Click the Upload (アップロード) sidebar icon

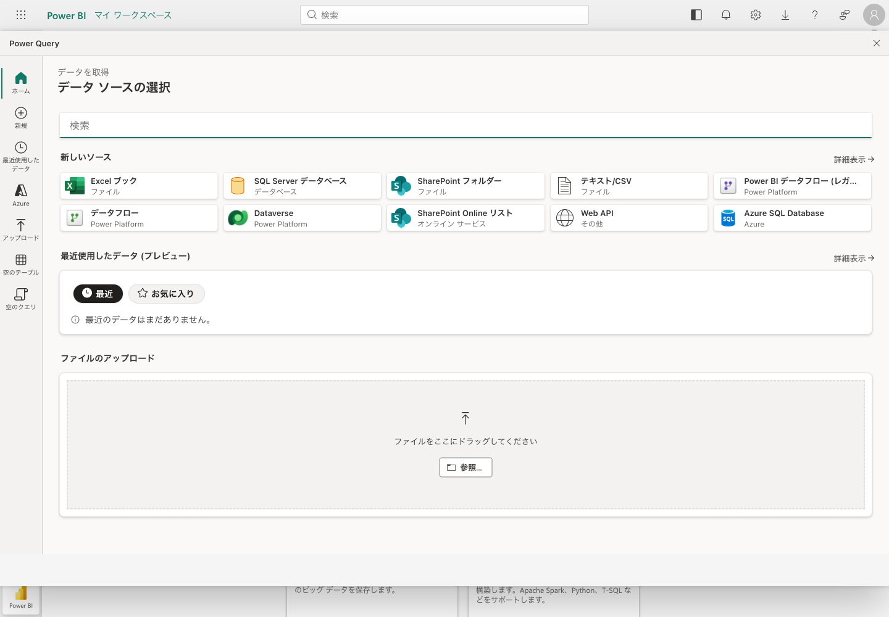coord(21,230)
